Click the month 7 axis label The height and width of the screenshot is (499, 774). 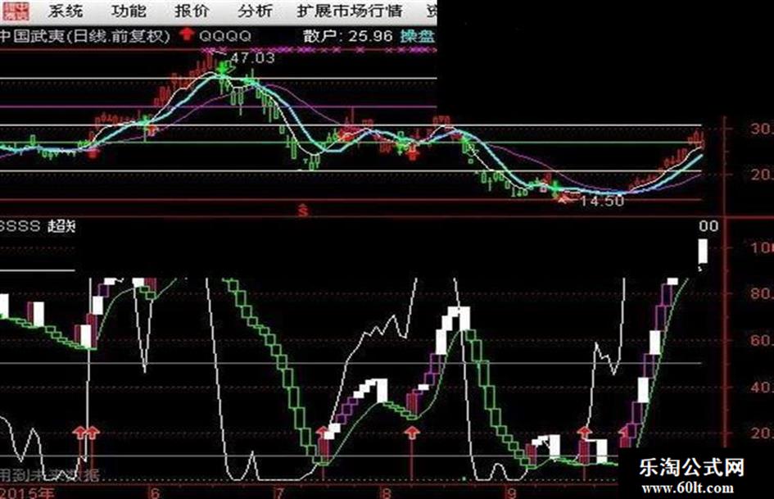(x=279, y=492)
